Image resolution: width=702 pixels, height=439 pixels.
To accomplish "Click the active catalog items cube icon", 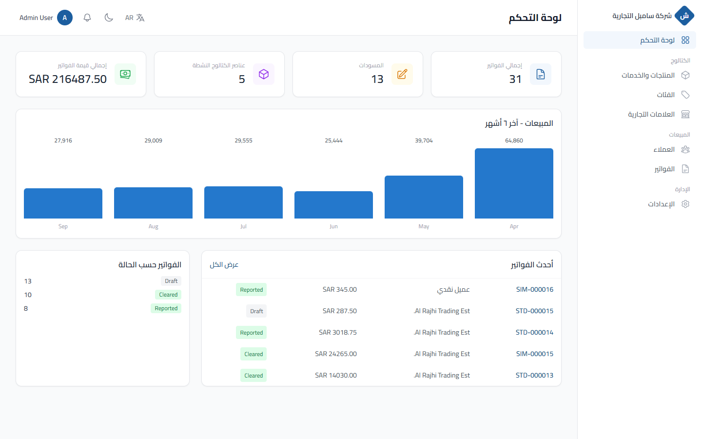I will point(264,74).
